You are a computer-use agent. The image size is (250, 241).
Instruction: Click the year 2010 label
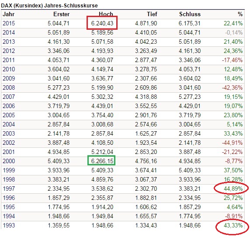(9, 69)
